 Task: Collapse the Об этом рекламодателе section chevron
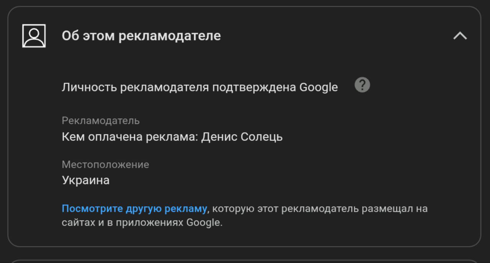coord(460,36)
